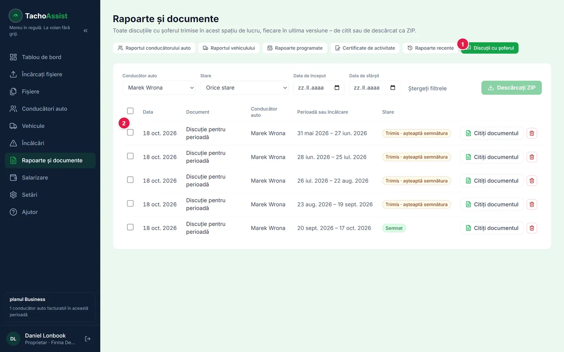
Task: Open the Fișiere section
Action: (50, 92)
